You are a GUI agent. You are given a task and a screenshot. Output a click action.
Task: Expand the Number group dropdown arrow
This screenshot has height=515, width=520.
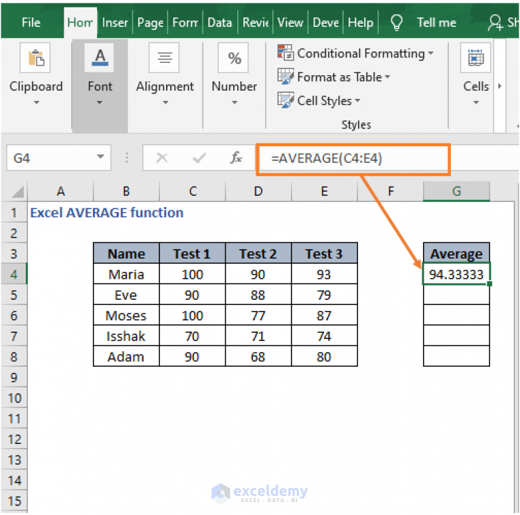(x=235, y=103)
